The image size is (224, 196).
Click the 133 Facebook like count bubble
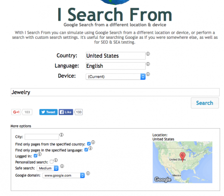78,112
